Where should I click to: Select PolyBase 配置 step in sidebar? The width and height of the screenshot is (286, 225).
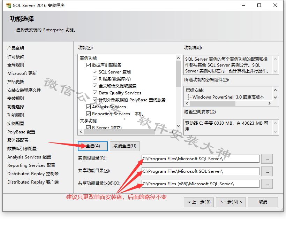[21, 132]
